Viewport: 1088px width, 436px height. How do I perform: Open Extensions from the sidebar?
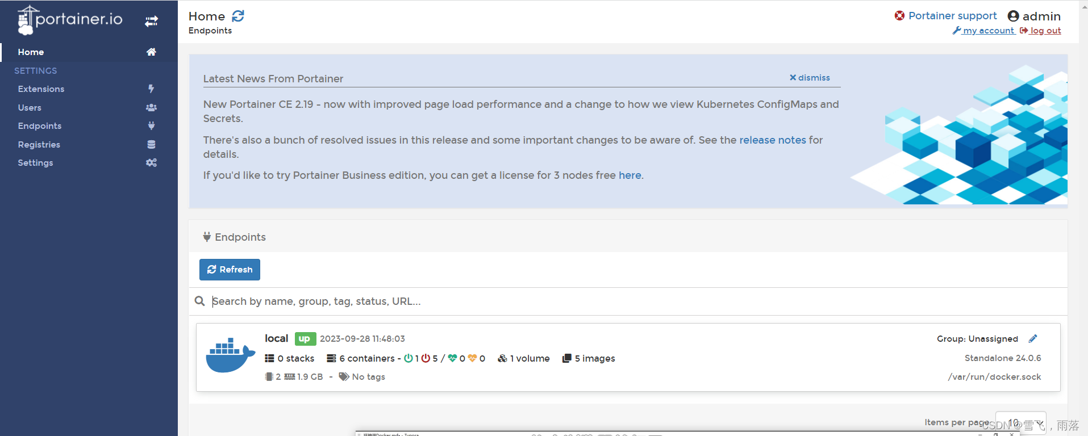41,89
